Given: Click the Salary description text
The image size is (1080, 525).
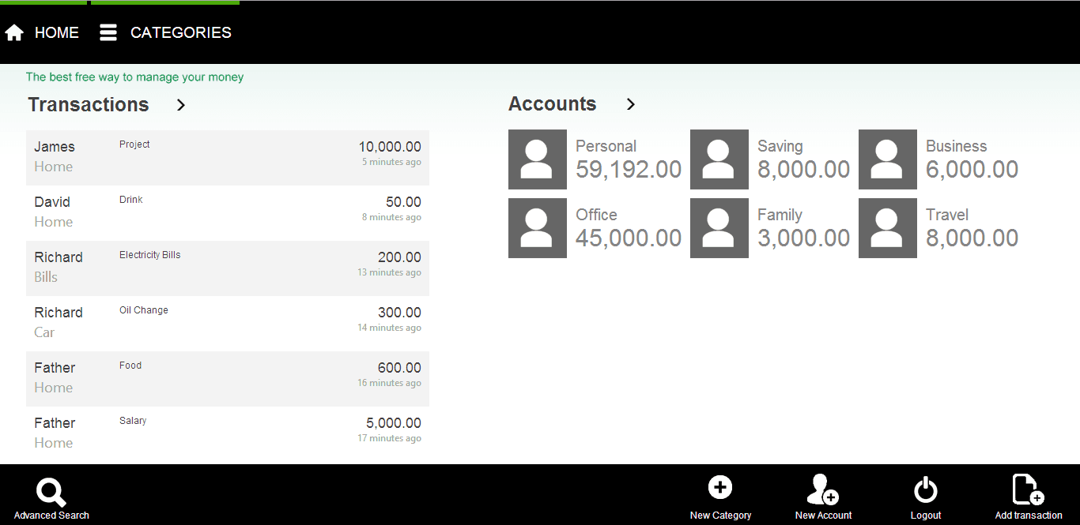Looking at the screenshot, I should [x=133, y=421].
